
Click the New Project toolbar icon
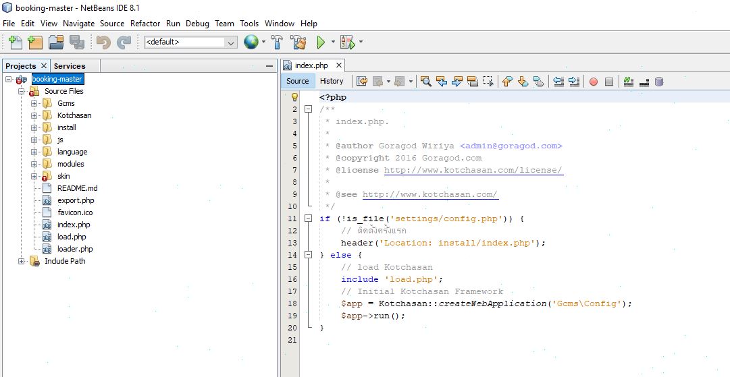[x=35, y=42]
